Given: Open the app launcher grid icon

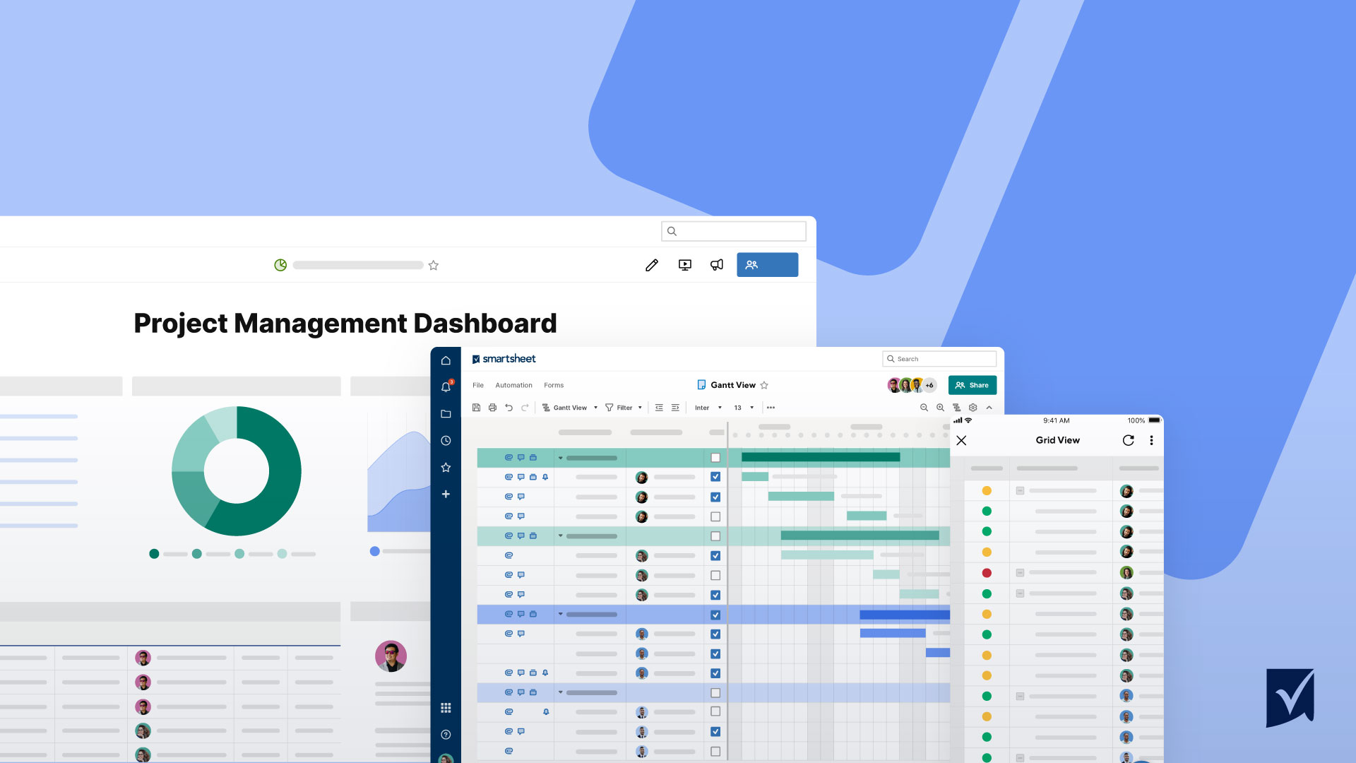Looking at the screenshot, I should (446, 708).
